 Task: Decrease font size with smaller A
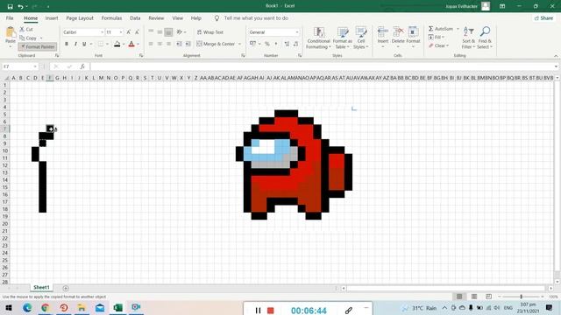(137, 32)
